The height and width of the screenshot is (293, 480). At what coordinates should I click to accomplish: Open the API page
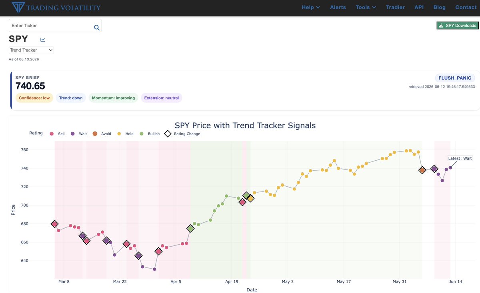419,7
